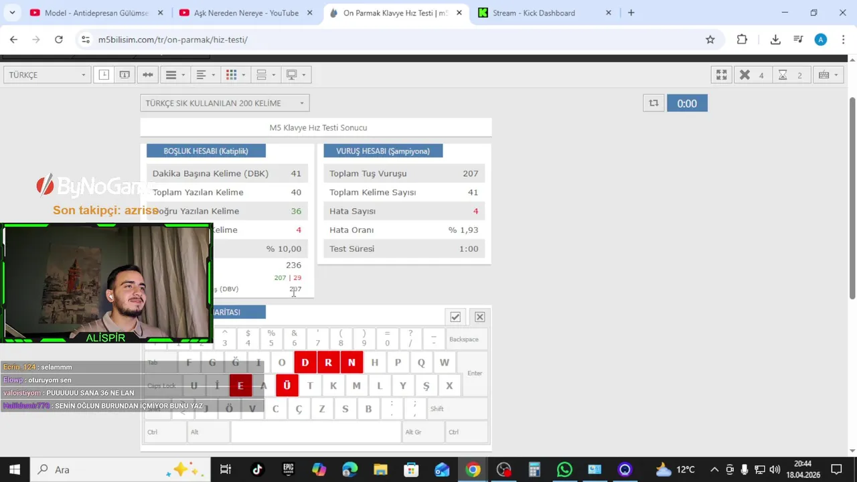Image resolution: width=857 pixels, height=482 pixels.
Task: Open Chrome three-dot menu
Action: [x=843, y=39]
